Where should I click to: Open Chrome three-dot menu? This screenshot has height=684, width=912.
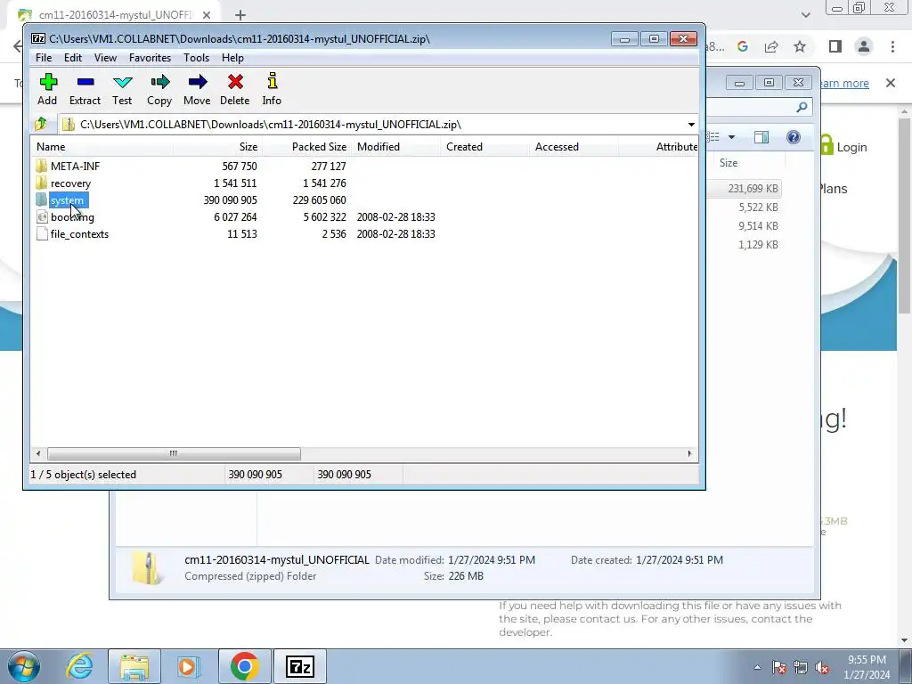point(892,46)
